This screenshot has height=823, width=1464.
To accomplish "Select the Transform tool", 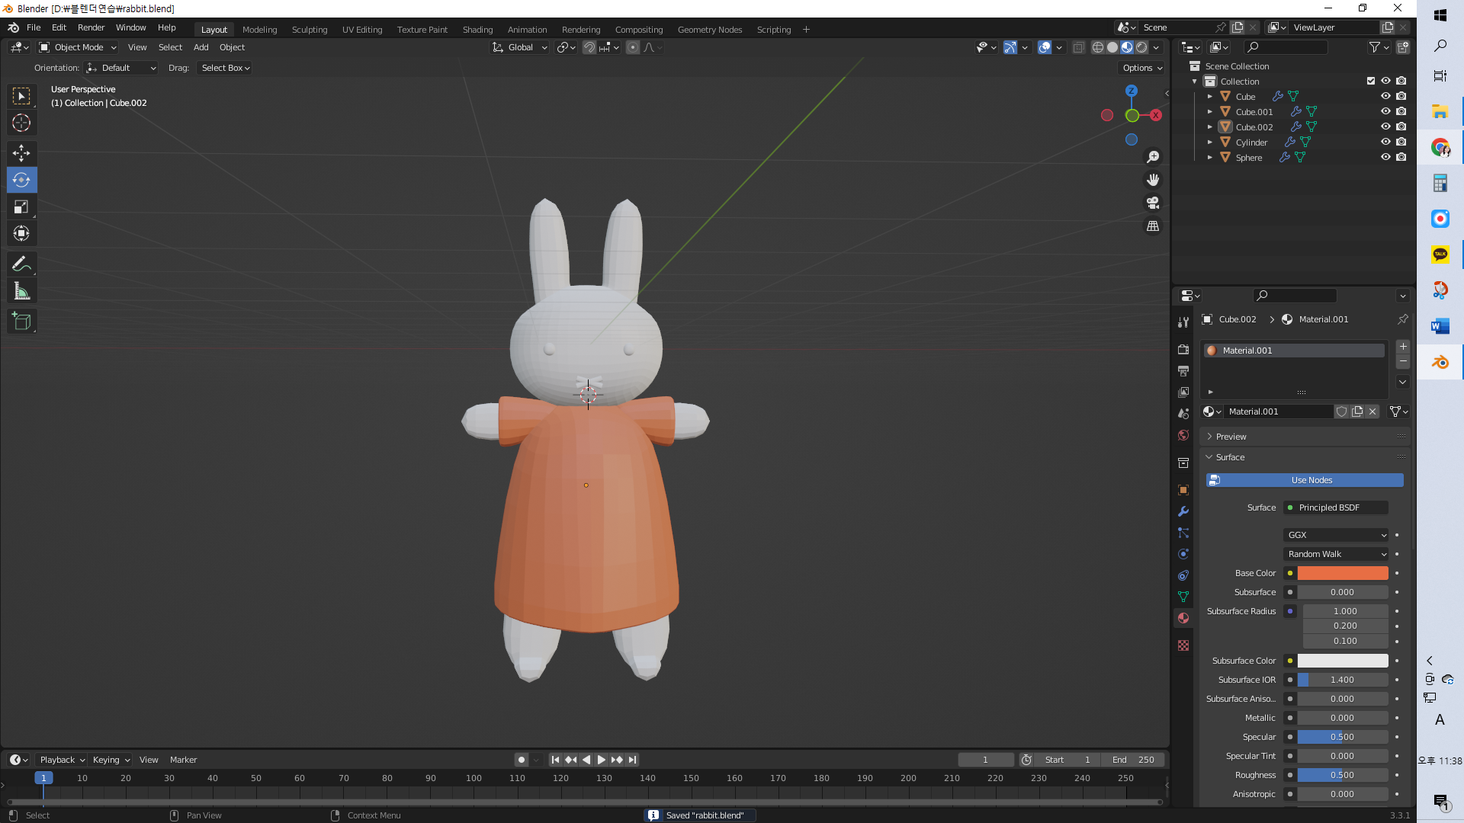I will 21,233.
